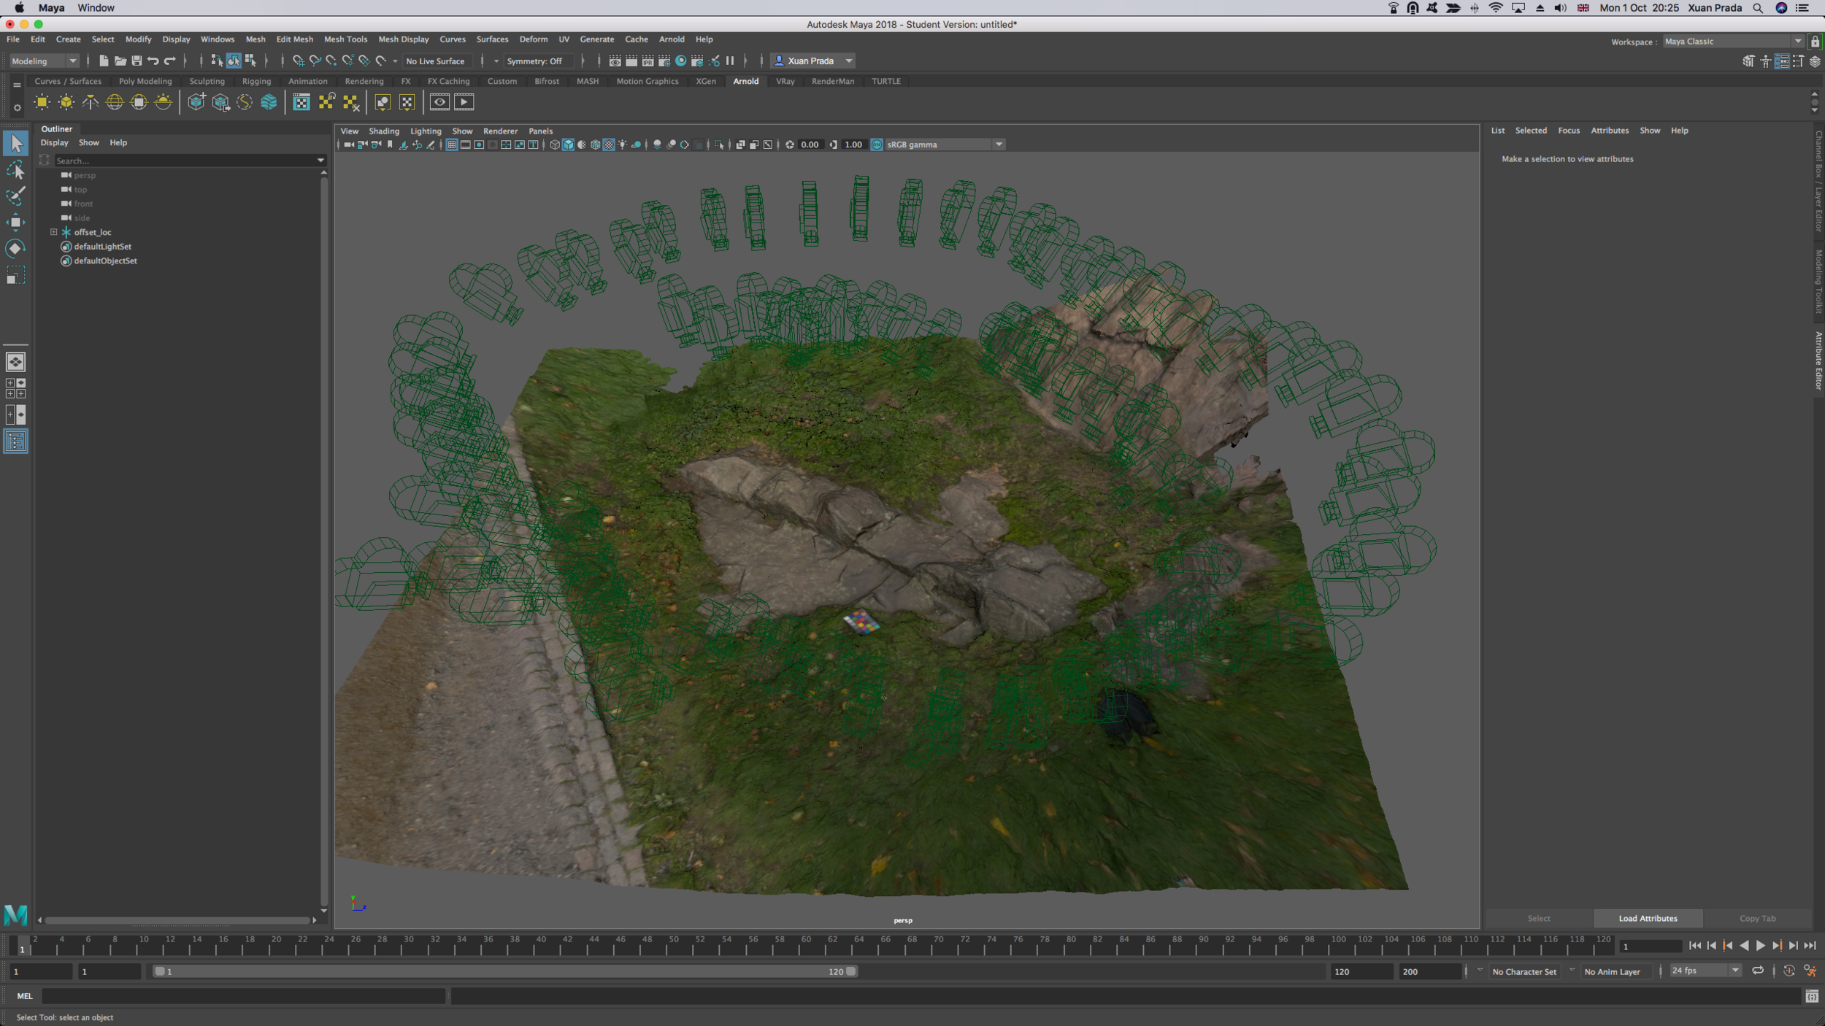Click the Load Attributes button

(x=1648, y=918)
